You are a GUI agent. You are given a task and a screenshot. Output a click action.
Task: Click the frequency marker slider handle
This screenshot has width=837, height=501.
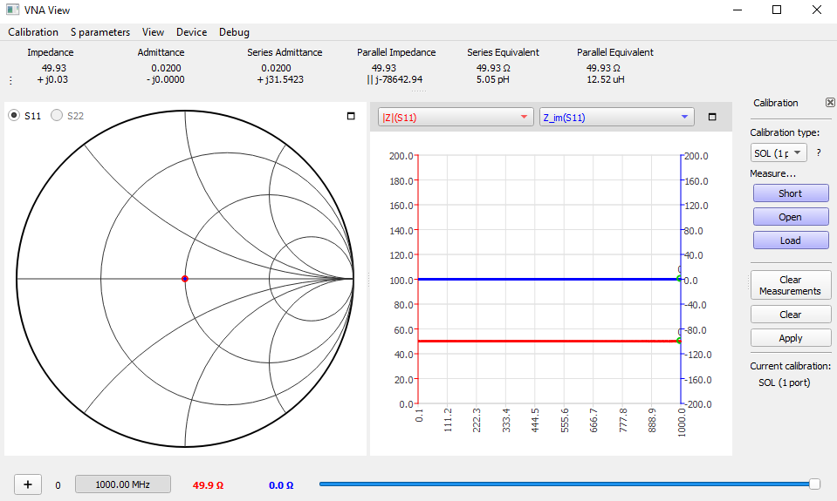pyautogui.click(x=814, y=484)
